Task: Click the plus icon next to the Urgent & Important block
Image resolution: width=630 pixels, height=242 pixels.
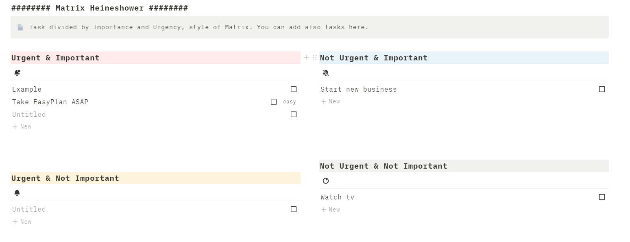Action: pos(306,58)
